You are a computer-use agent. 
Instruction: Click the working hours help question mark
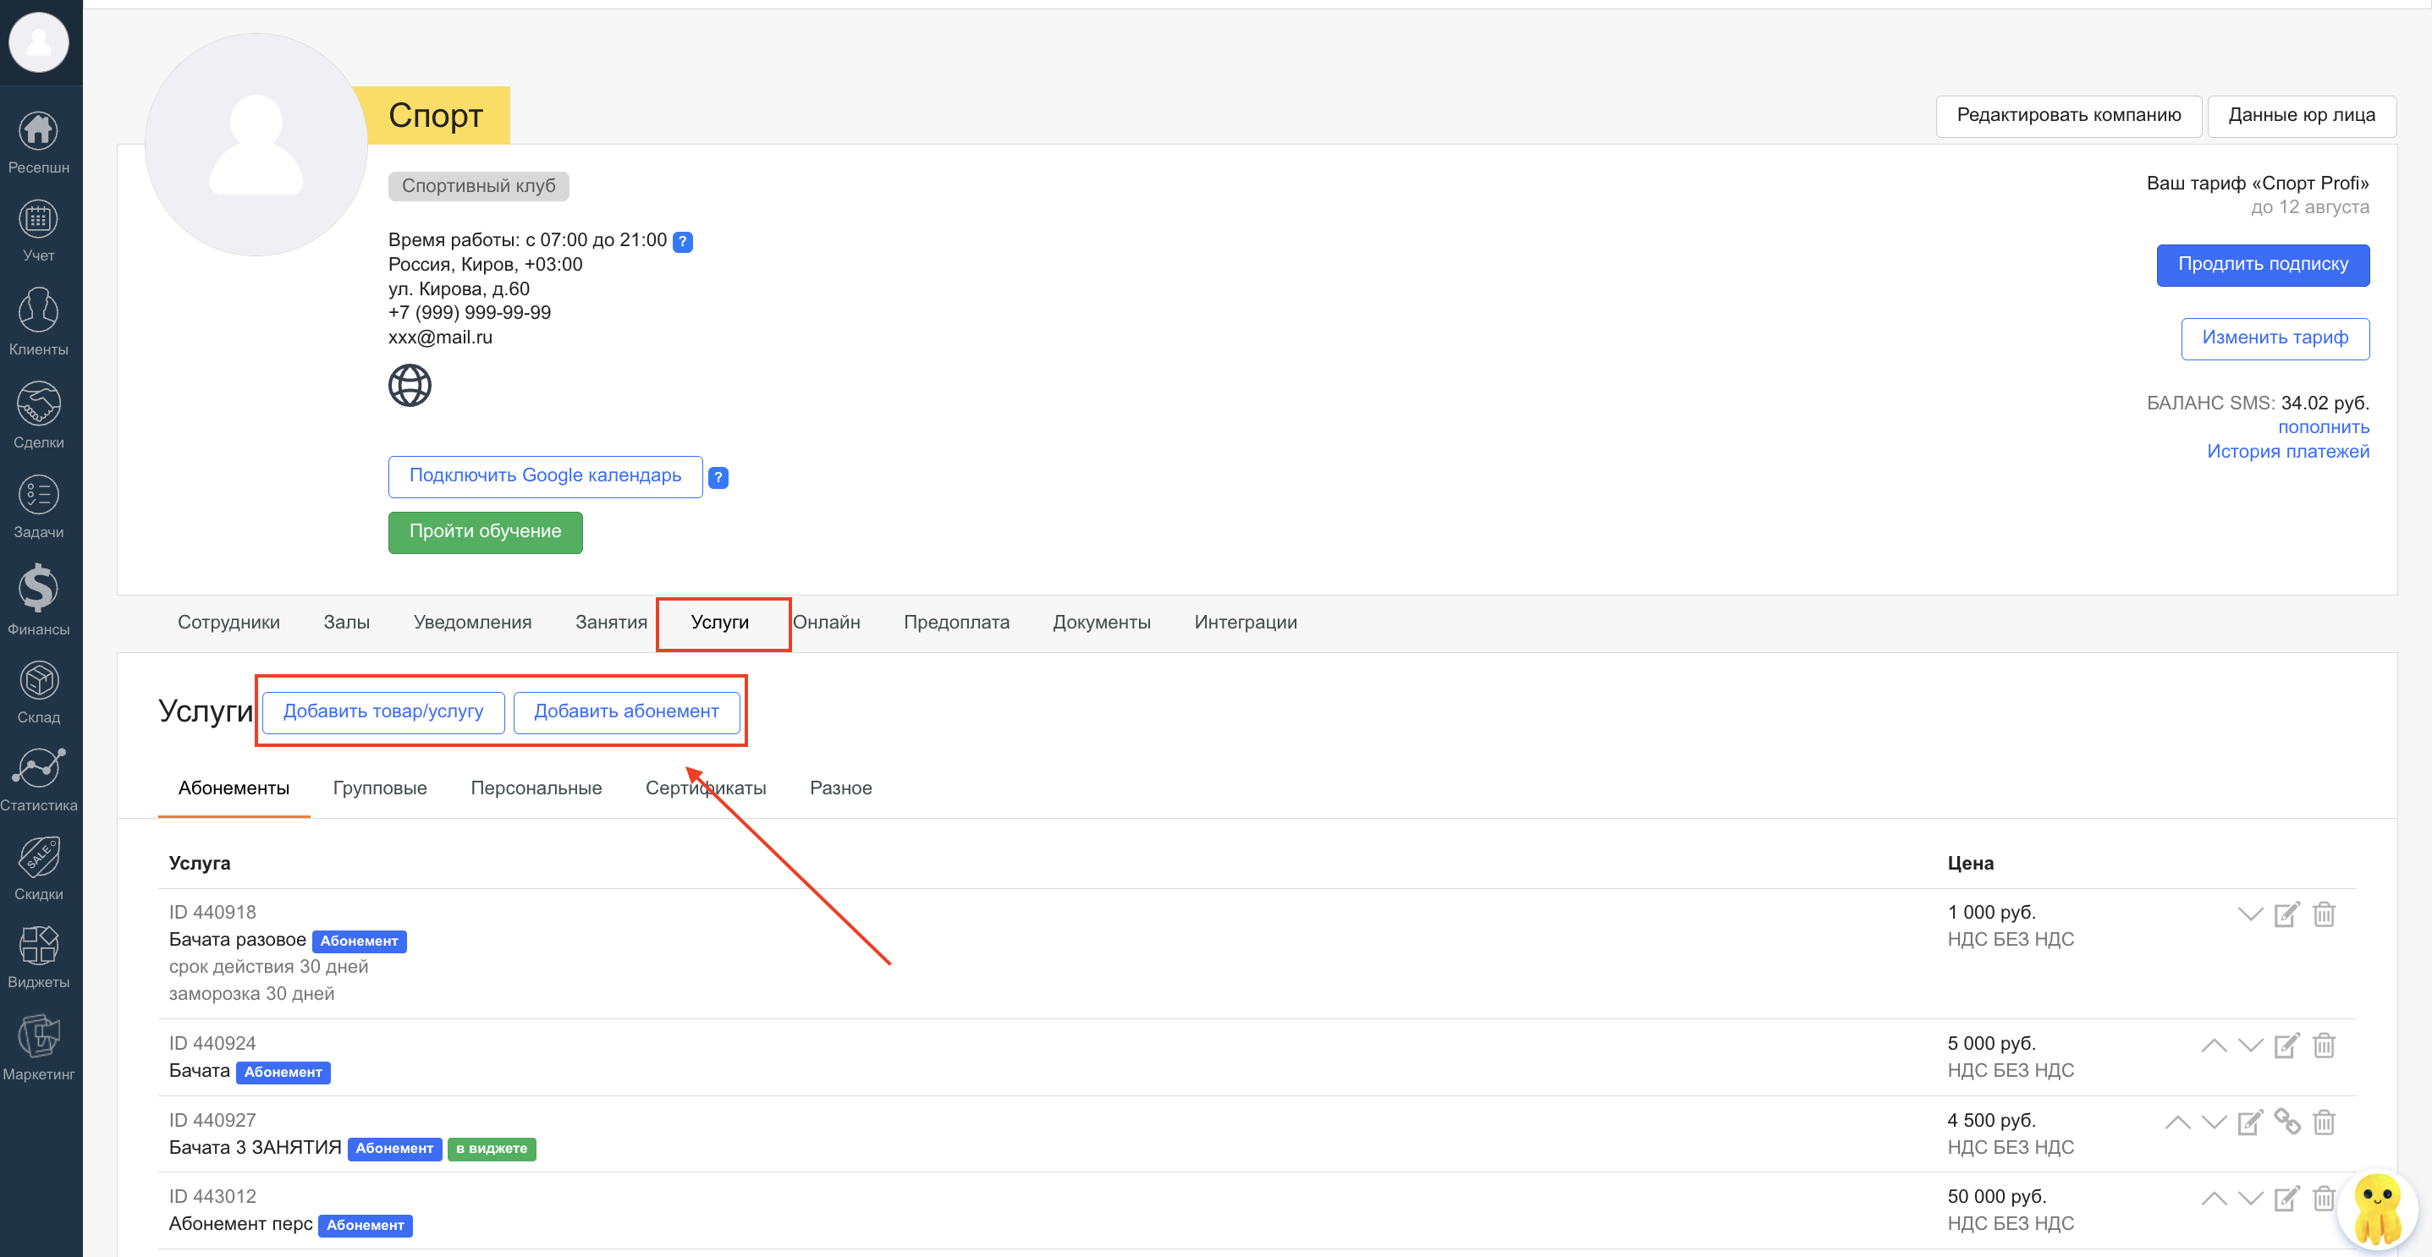pyautogui.click(x=683, y=242)
